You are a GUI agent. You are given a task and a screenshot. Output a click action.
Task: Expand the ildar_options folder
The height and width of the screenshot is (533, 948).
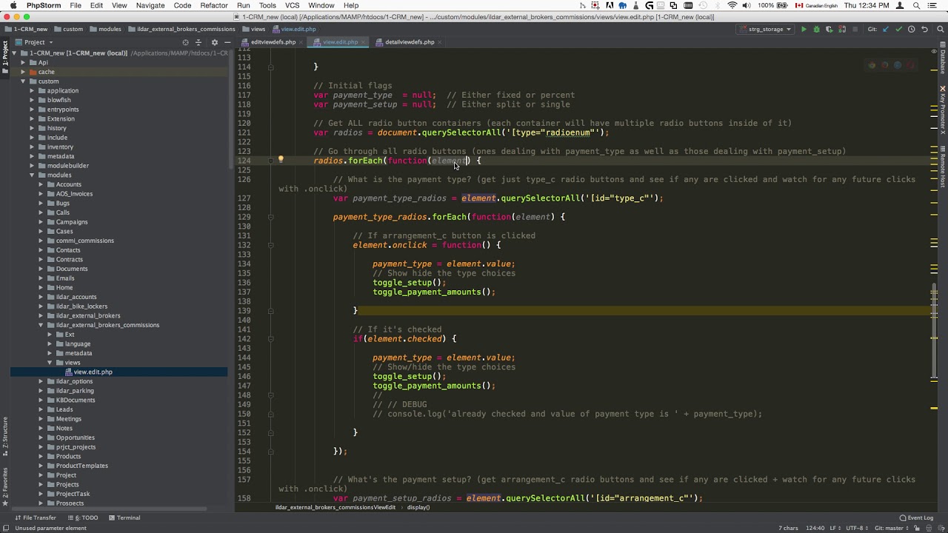(x=41, y=381)
